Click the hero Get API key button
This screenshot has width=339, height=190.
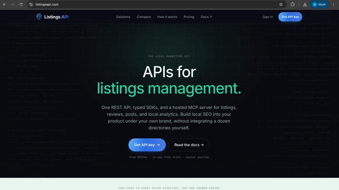[147, 145]
